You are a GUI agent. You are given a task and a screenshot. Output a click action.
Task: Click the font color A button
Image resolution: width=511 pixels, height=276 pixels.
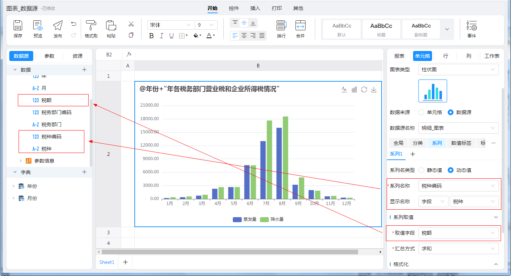[209, 35]
